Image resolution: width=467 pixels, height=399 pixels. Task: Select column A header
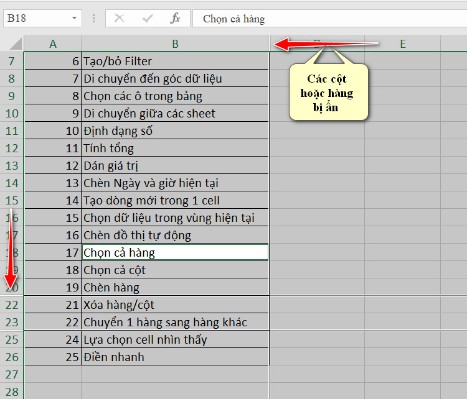click(53, 44)
